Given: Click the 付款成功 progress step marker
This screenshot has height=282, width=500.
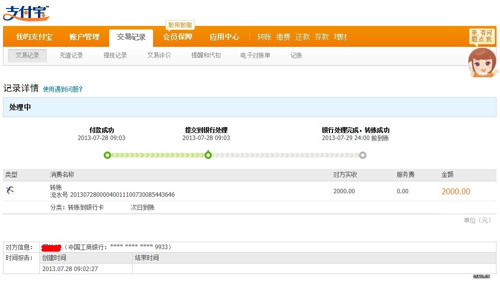Looking at the screenshot, I should coord(107,155).
